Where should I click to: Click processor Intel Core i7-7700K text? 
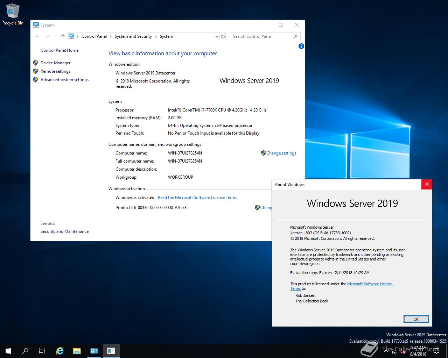tap(217, 110)
